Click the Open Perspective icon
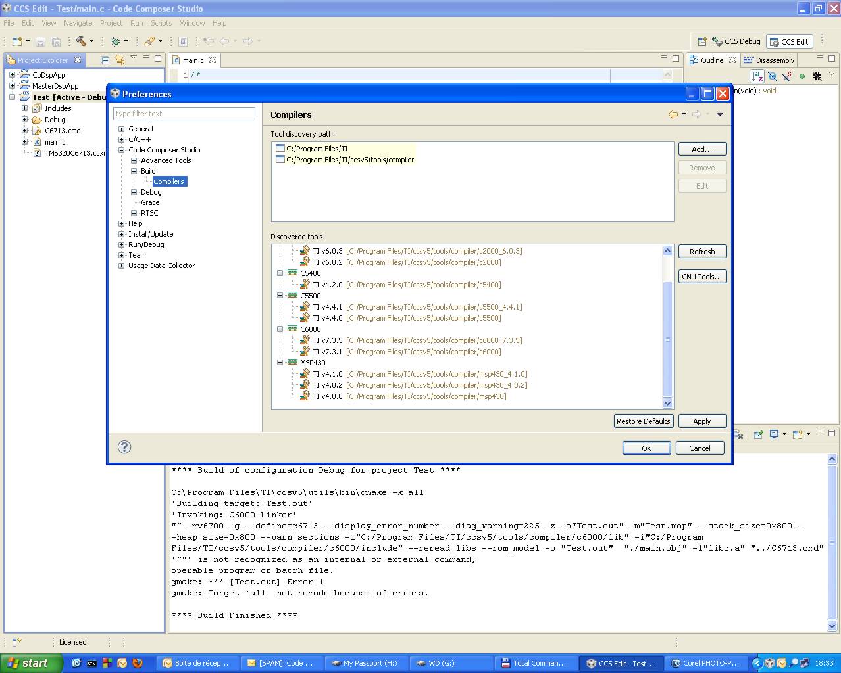This screenshot has height=673, width=841. click(702, 41)
